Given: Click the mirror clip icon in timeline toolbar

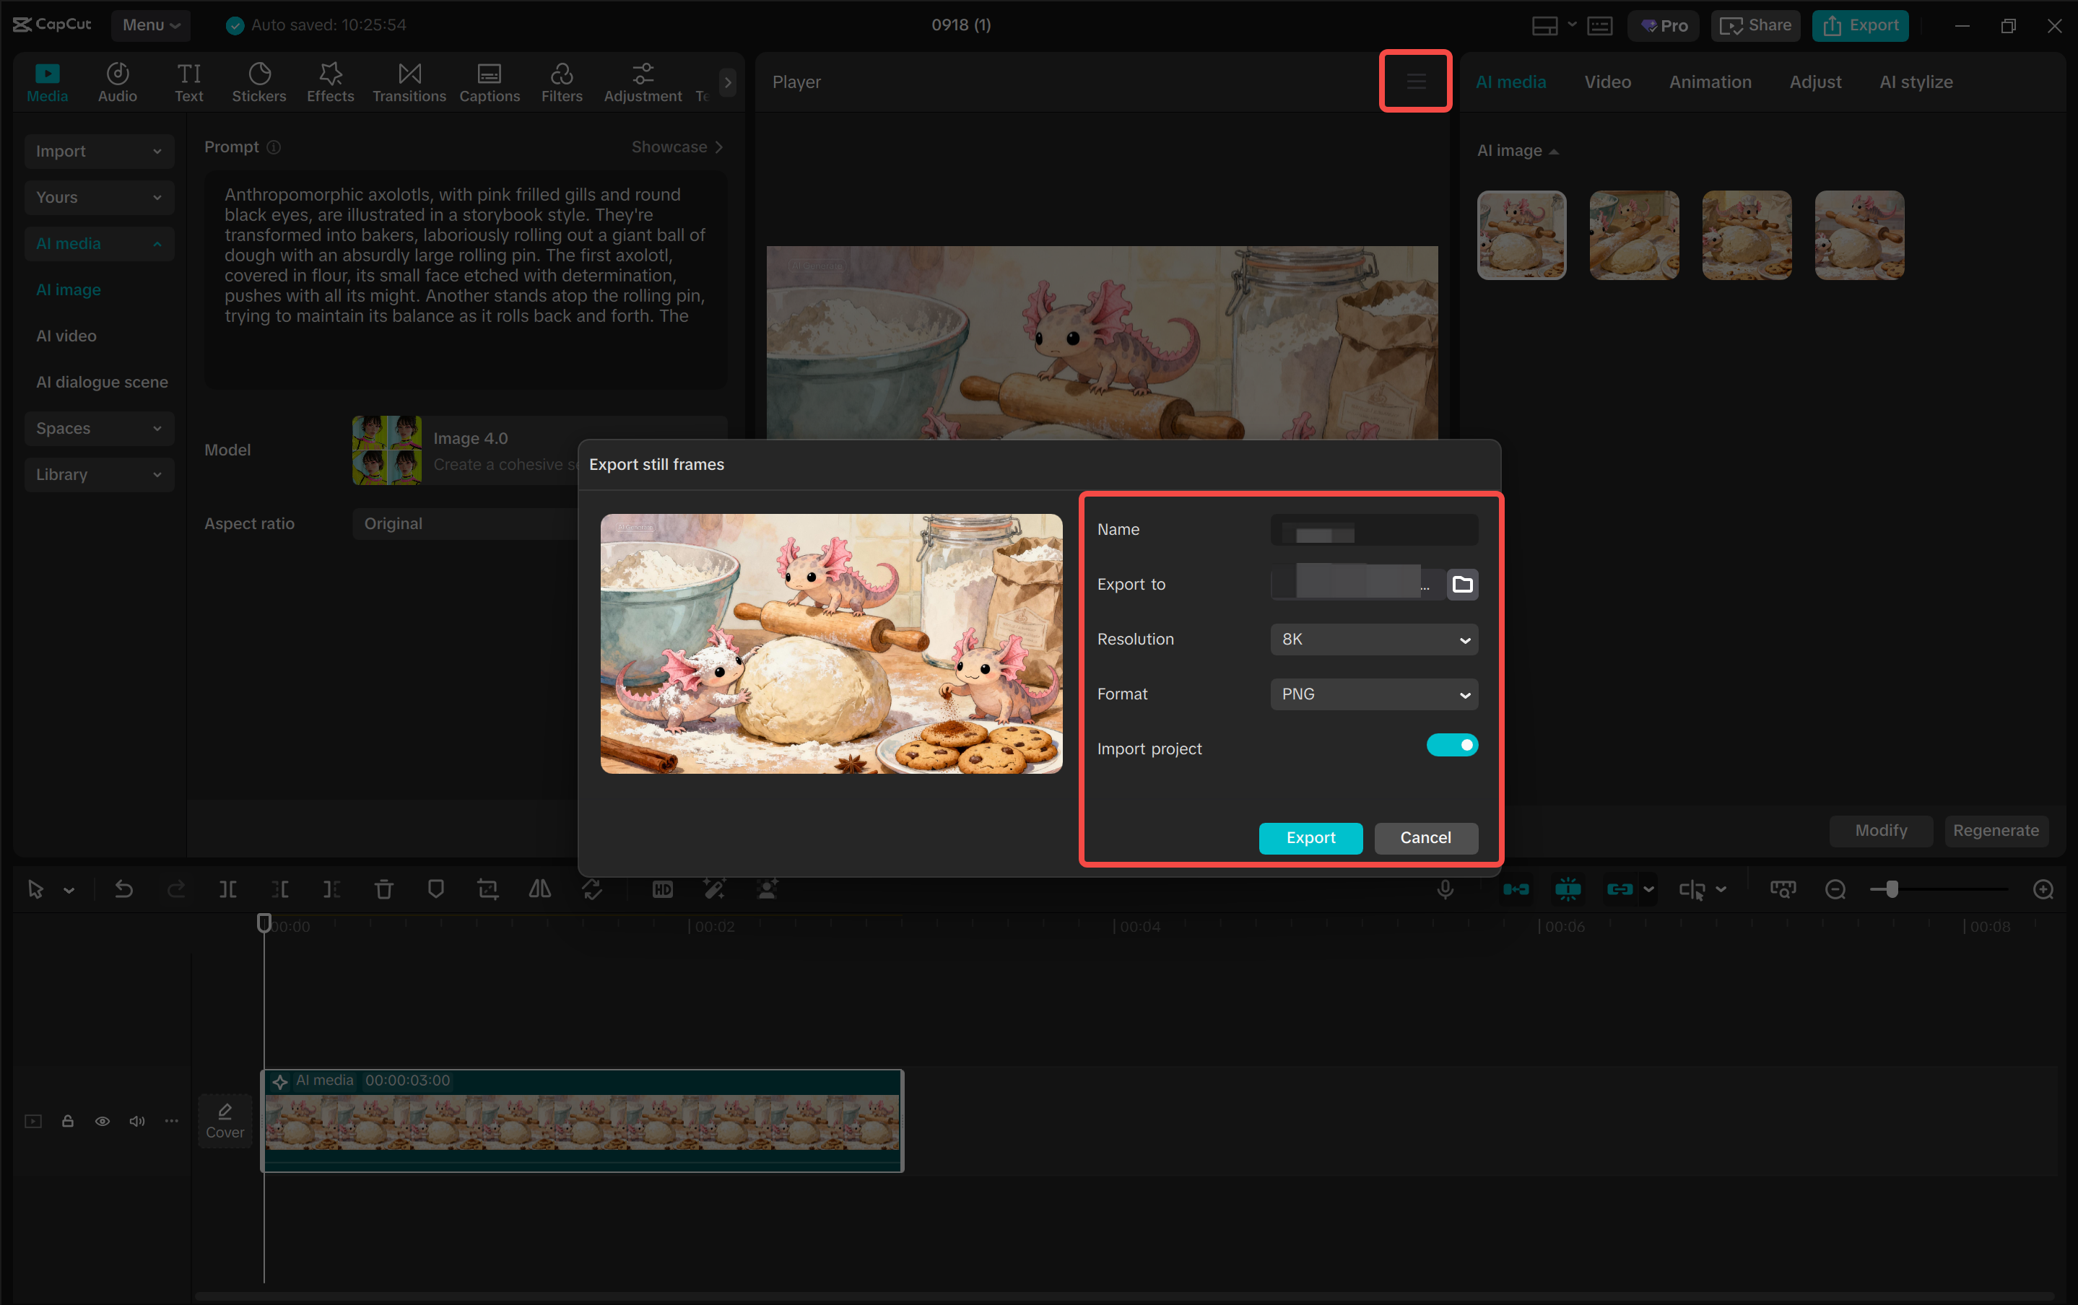Looking at the screenshot, I should click(x=539, y=889).
